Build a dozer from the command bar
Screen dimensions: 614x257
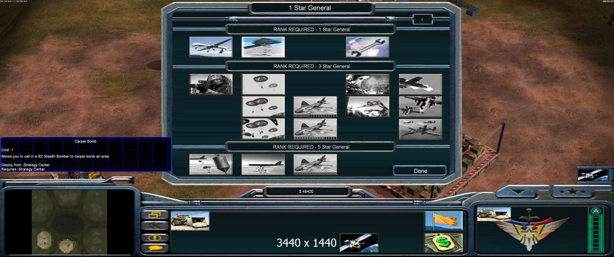[190, 221]
